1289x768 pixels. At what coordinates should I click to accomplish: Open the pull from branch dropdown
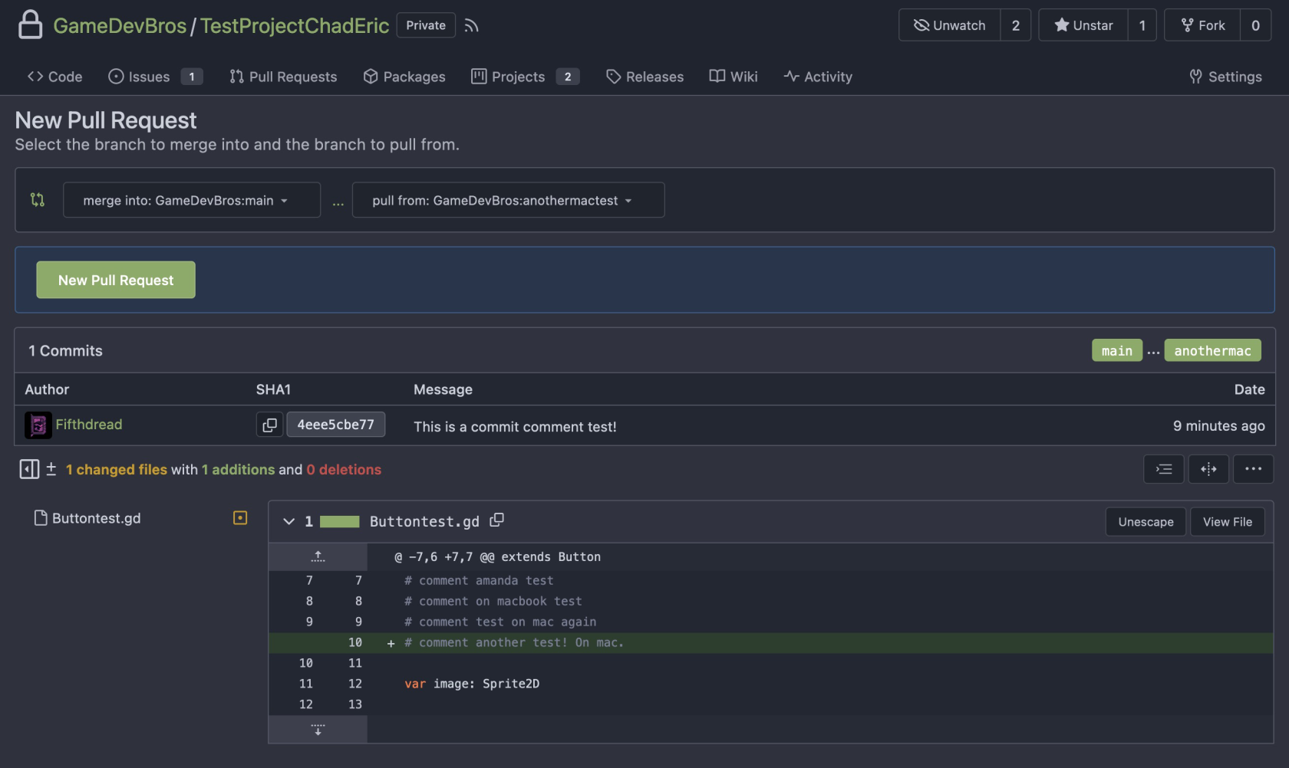click(x=508, y=200)
